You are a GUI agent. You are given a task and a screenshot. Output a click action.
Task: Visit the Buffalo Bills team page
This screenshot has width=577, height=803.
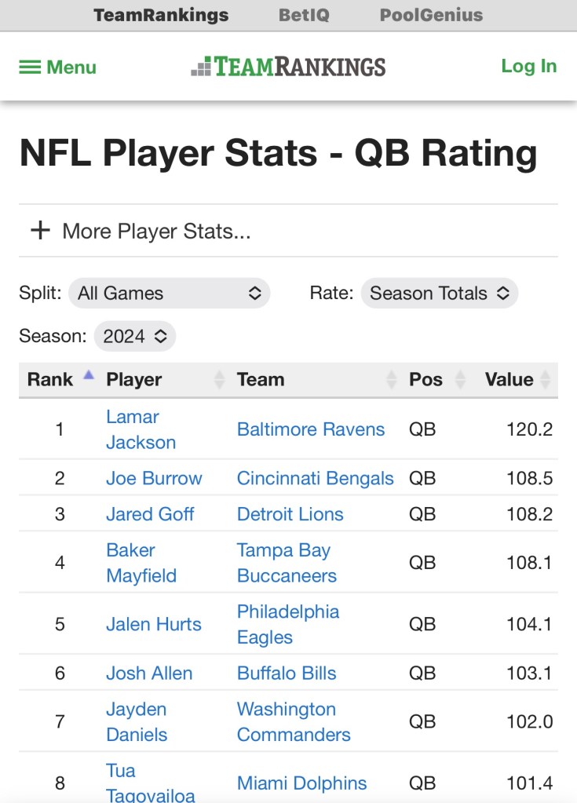(x=287, y=673)
